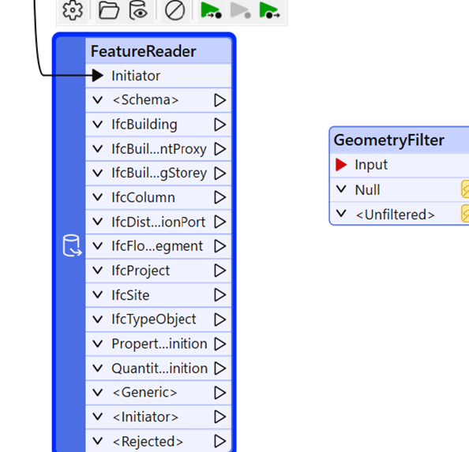Expand the <Schema> port attributes
469x452 pixels.
coord(97,99)
